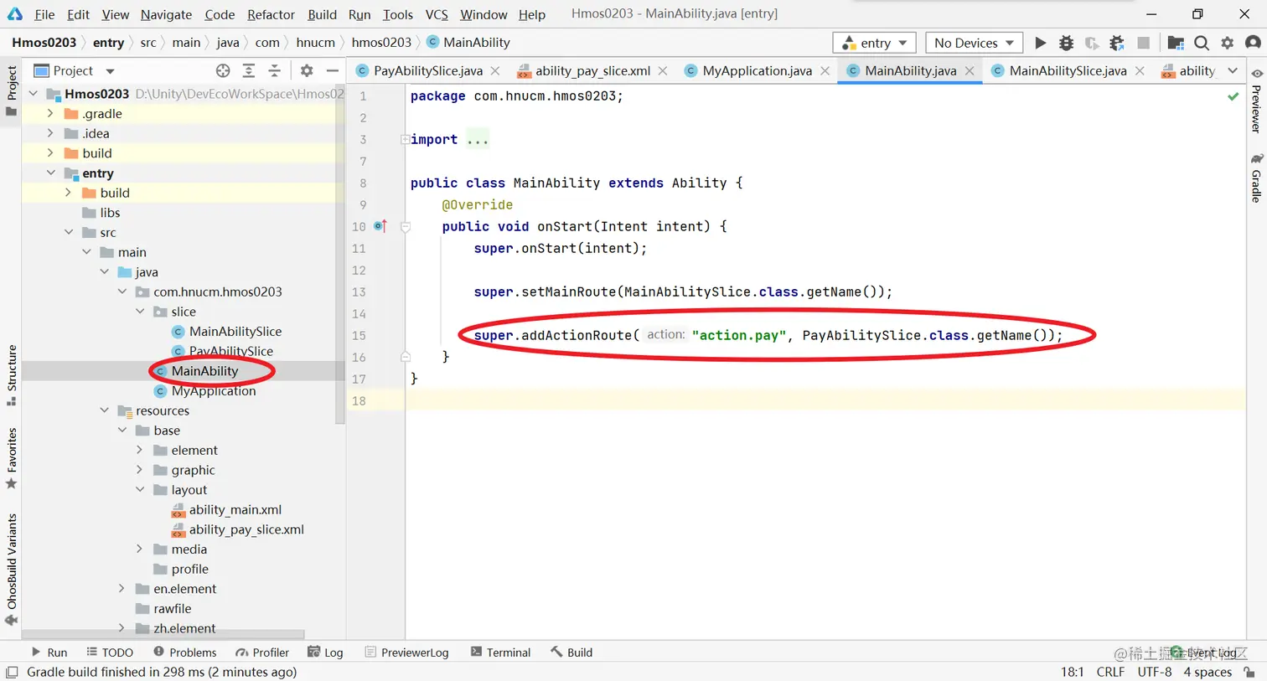Click the icon with gear right of Debug

(1117, 43)
